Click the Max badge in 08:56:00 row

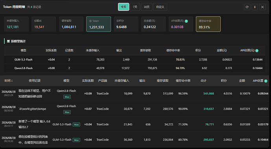67,112
